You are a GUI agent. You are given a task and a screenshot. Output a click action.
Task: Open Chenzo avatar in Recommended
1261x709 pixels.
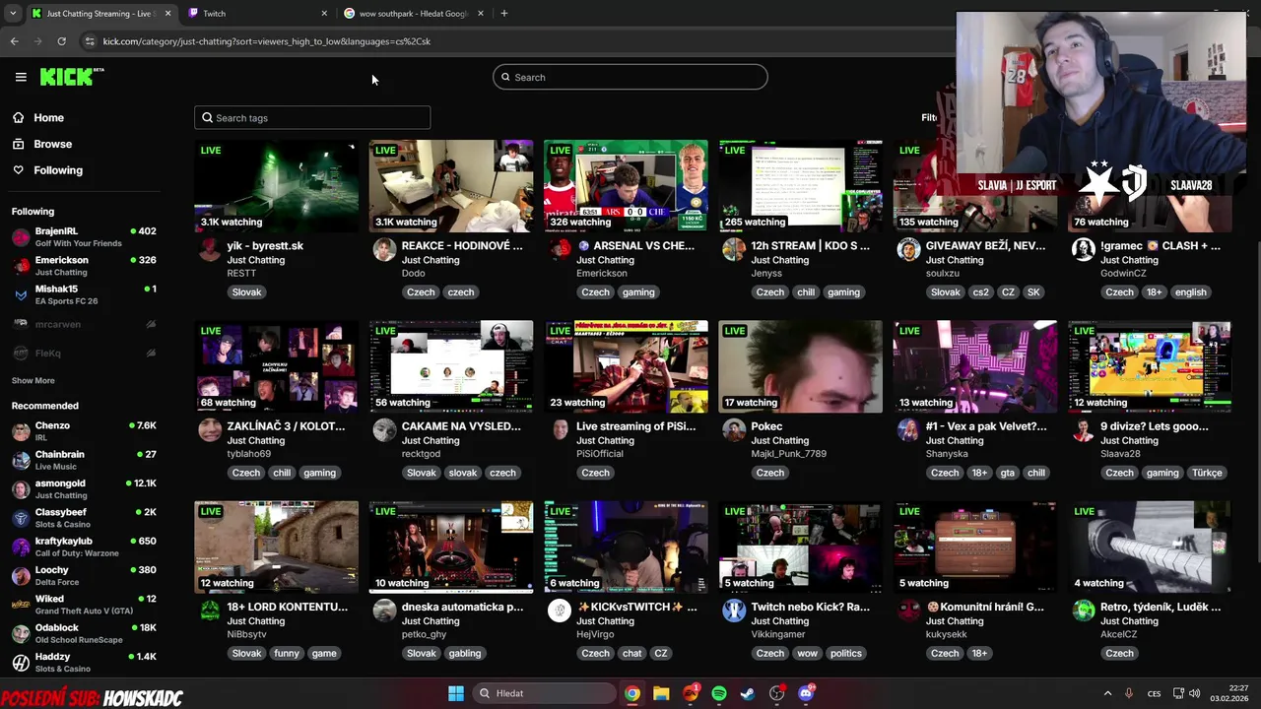[21, 431]
